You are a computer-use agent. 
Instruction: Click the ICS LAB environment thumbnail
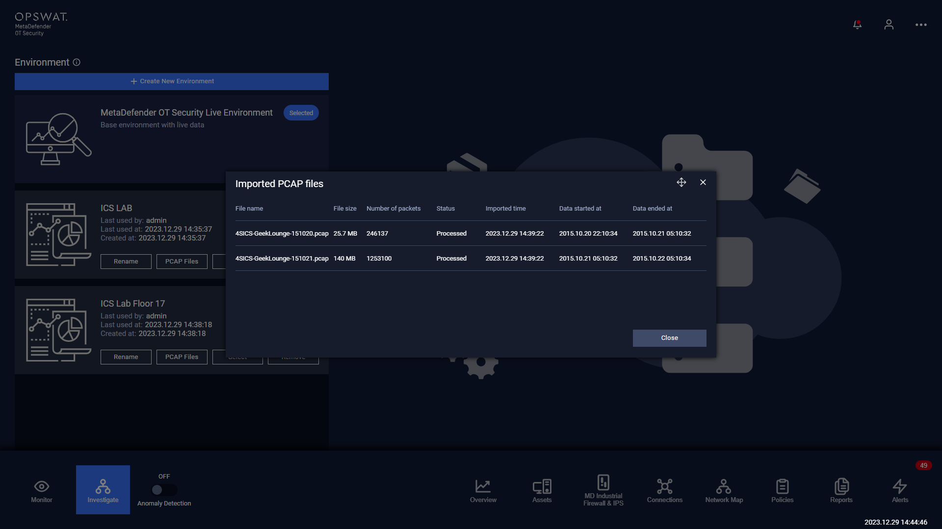[58, 235]
